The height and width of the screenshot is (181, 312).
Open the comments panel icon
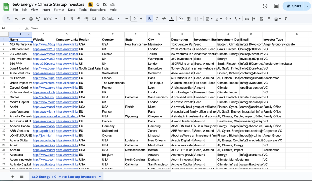tap(276, 6)
